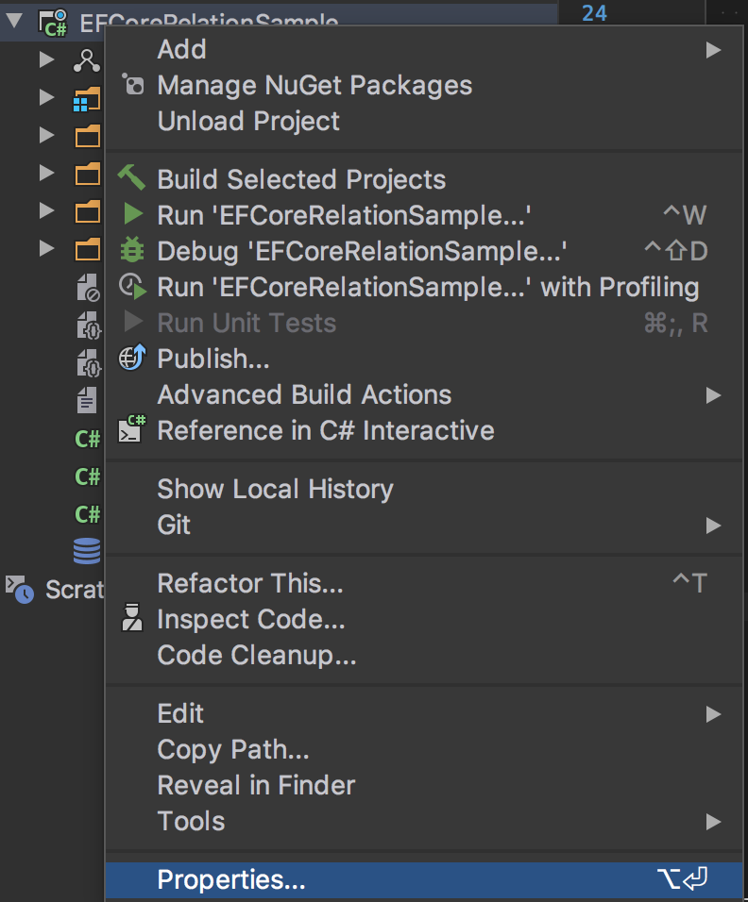The image size is (748, 902).
Task: Click the Run with Profiling icon
Action: 132,287
